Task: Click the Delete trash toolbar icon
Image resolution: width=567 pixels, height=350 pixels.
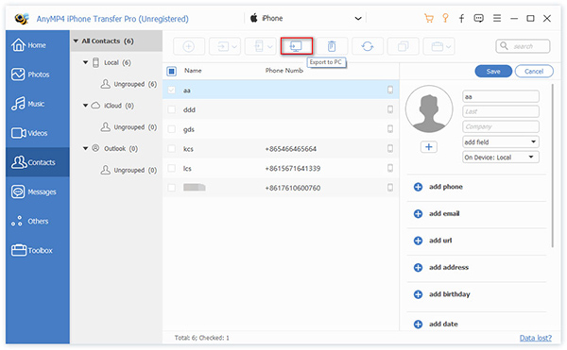Action: pyautogui.click(x=332, y=46)
